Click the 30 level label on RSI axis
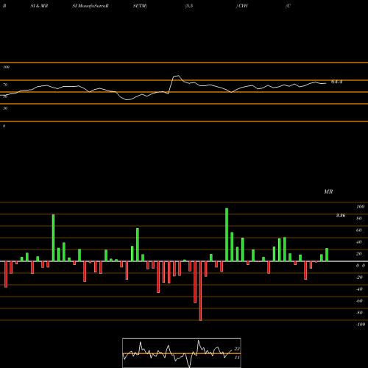Image resolution: width=368 pixels, height=368 pixels. tap(5, 108)
